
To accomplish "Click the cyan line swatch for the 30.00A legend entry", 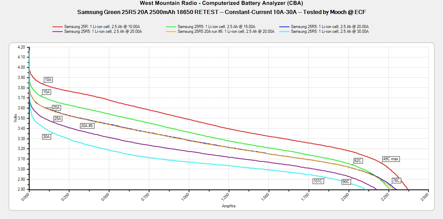I will [x=284, y=31].
